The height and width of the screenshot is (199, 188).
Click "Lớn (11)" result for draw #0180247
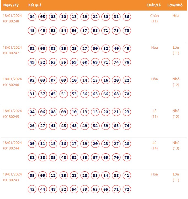176,50
